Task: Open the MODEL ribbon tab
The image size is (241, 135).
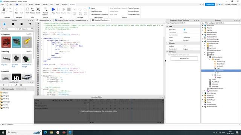Action: [38, 4]
